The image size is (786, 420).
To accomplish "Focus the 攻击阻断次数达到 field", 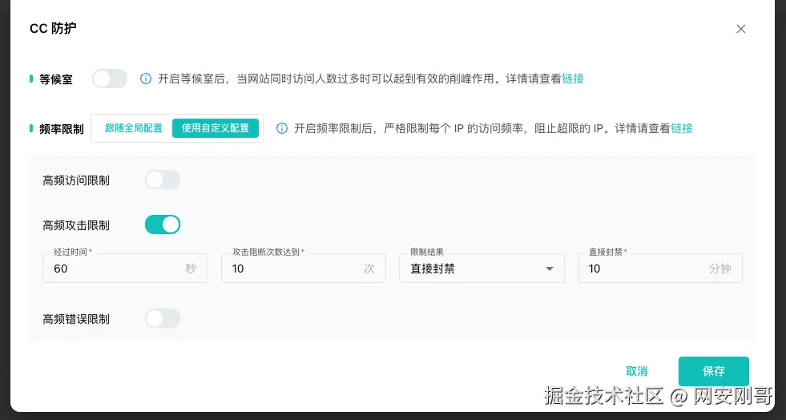I will click(x=304, y=269).
